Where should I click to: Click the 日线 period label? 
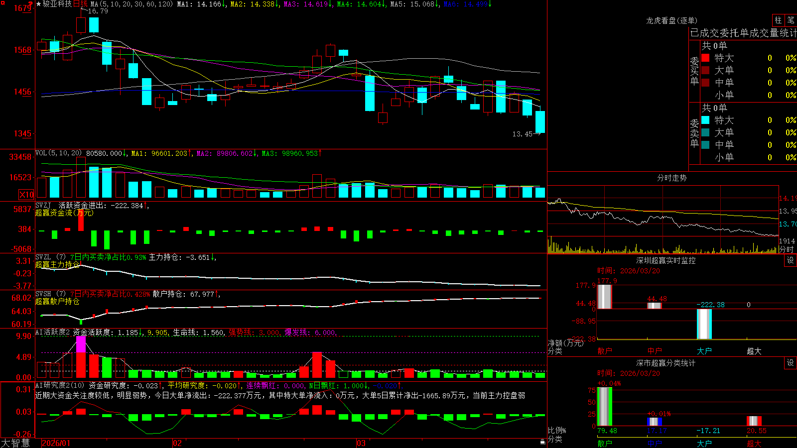coord(80,4)
